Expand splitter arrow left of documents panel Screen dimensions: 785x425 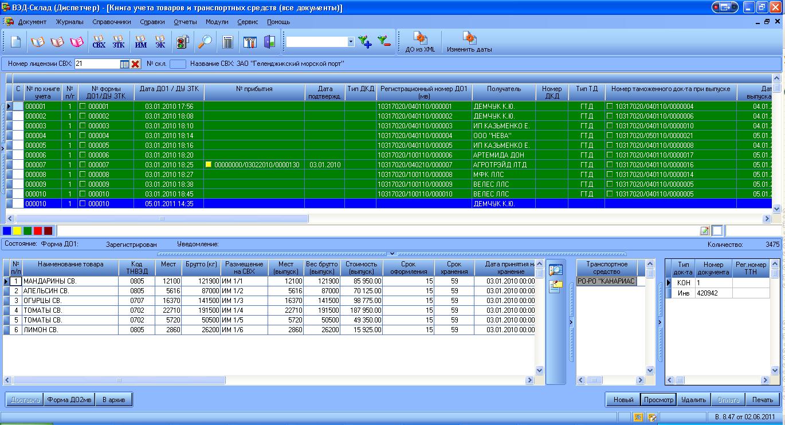[x=660, y=322]
